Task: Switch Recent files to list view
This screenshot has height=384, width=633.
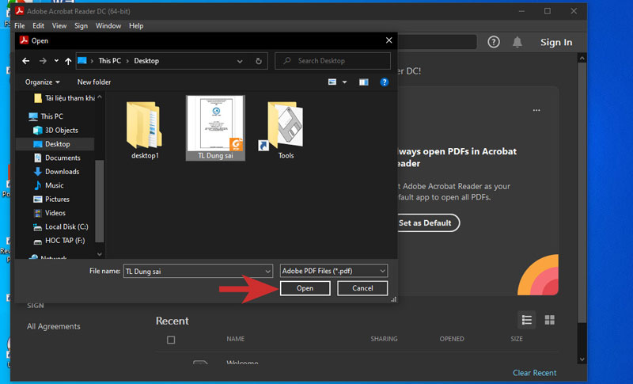Action: point(527,320)
